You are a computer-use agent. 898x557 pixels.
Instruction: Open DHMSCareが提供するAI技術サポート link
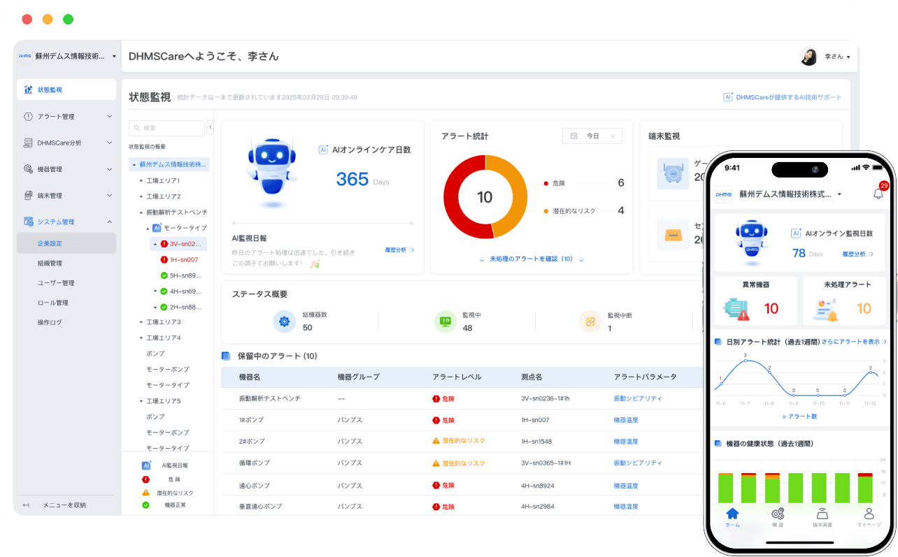783,98
